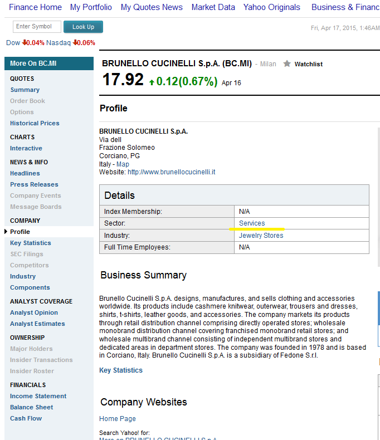
Task: Open the company Home Page link
Action: pyautogui.click(x=118, y=419)
